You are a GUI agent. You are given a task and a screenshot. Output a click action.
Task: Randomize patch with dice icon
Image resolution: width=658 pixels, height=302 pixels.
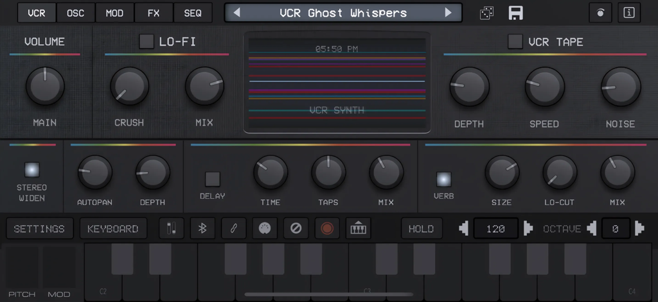[x=487, y=13]
